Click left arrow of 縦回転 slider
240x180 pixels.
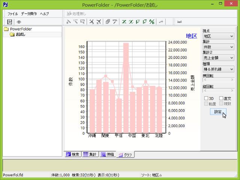[x=205, y=91]
